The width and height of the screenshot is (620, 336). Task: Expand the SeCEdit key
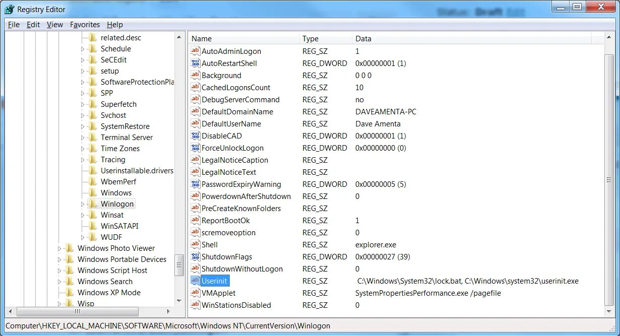(x=83, y=60)
